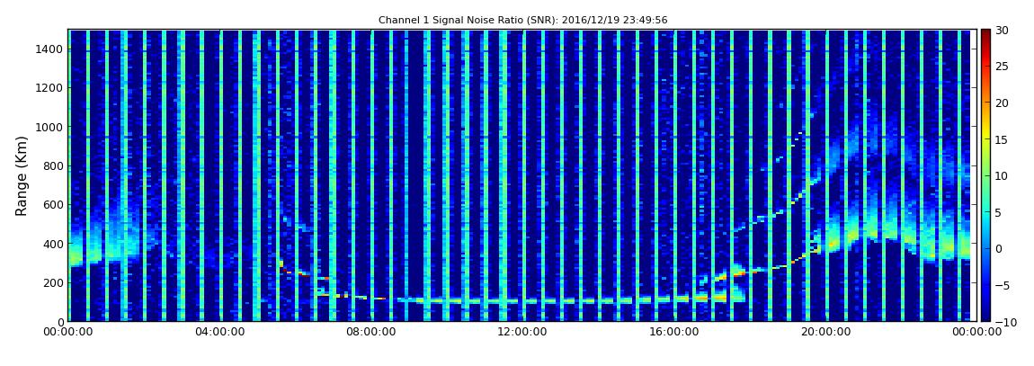
Task: Click the colorbar value 5
Action: coord(999,212)
